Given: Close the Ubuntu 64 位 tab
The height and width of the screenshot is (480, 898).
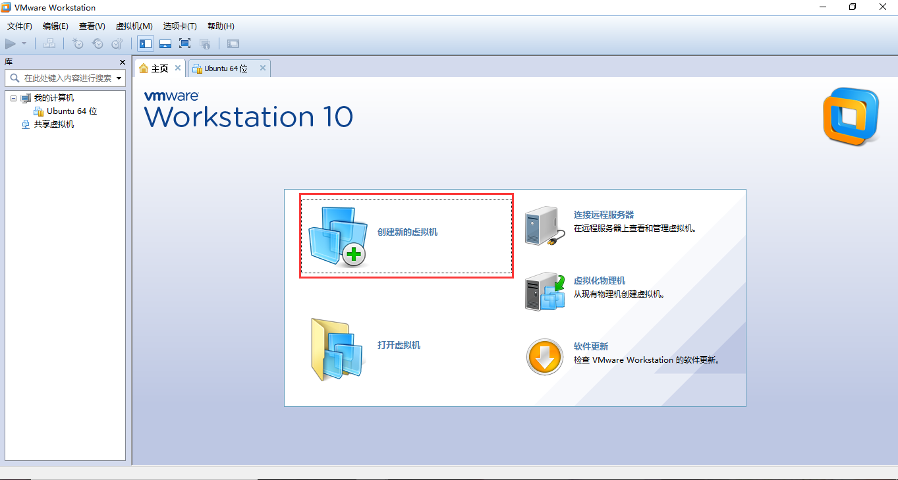Looking at the screenshot, I should pyautogui.click(x=263, y=68).
